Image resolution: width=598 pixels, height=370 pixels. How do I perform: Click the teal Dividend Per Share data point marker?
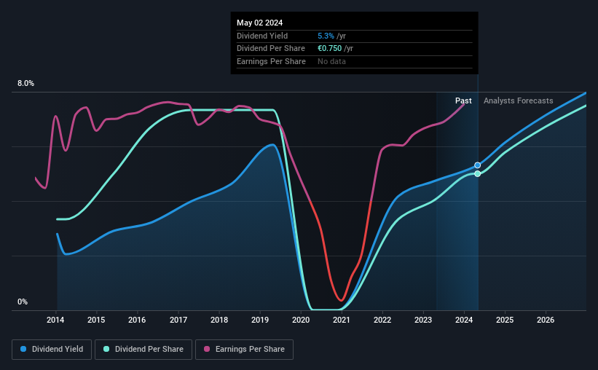[478, 173]
